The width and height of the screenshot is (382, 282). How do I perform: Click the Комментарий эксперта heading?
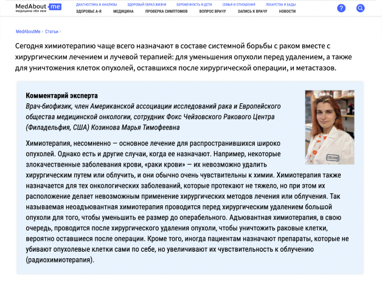pyautogui.click(x=61, y=96)
